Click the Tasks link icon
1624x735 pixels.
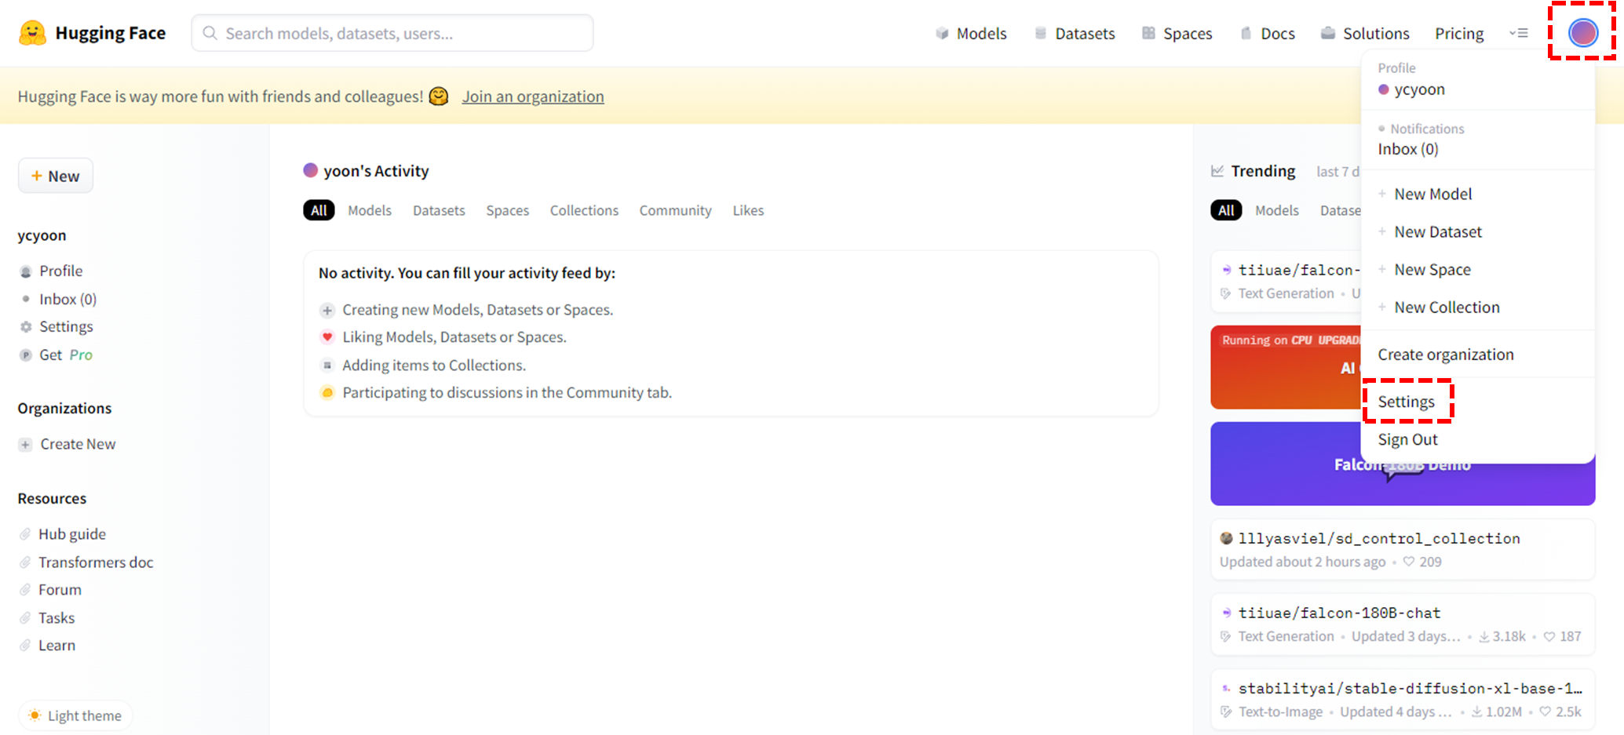(x=25, y=618)
